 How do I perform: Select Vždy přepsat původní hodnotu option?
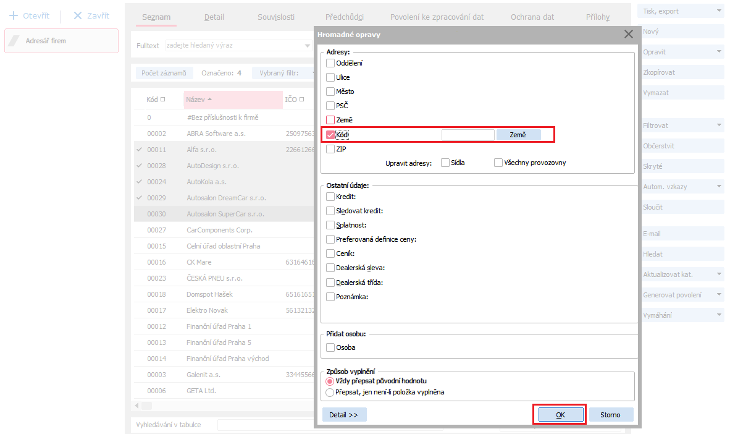click(330, 381)
